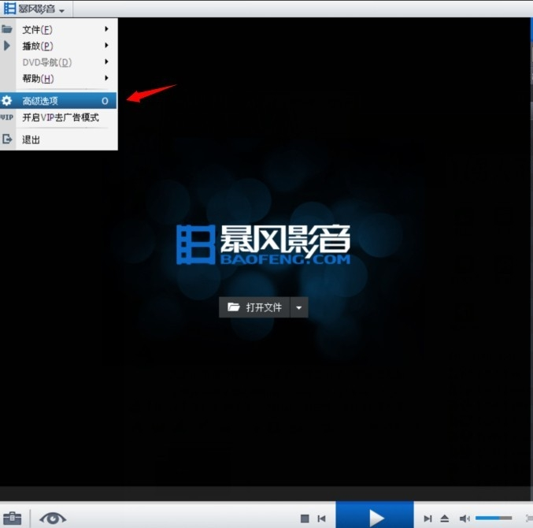Click the large blue play button
533x528 pixels.
point(375,515)
